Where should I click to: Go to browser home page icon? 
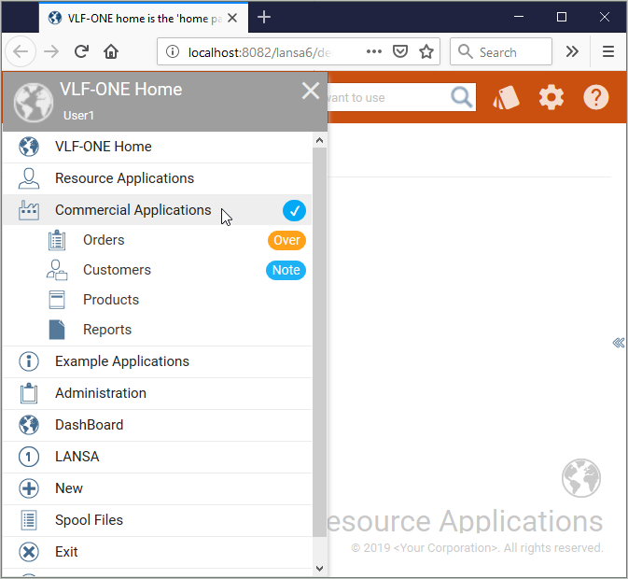pyautogui.click(x=111, y=51)
